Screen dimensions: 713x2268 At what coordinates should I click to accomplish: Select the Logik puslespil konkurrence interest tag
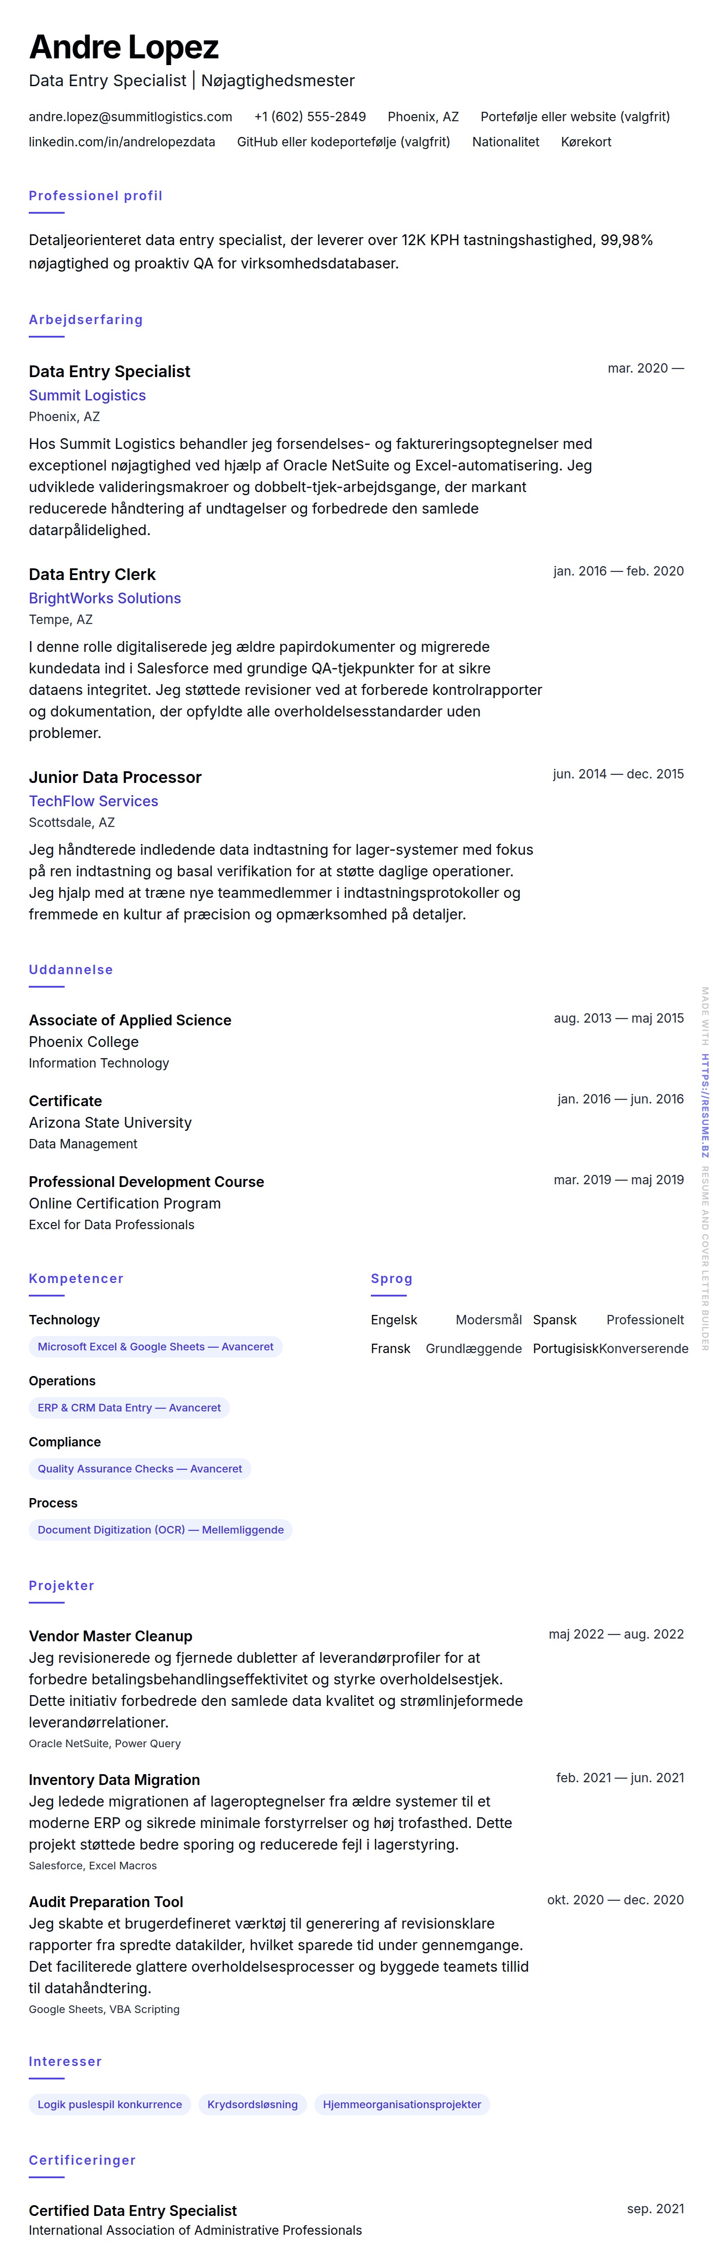[109, 2104]
